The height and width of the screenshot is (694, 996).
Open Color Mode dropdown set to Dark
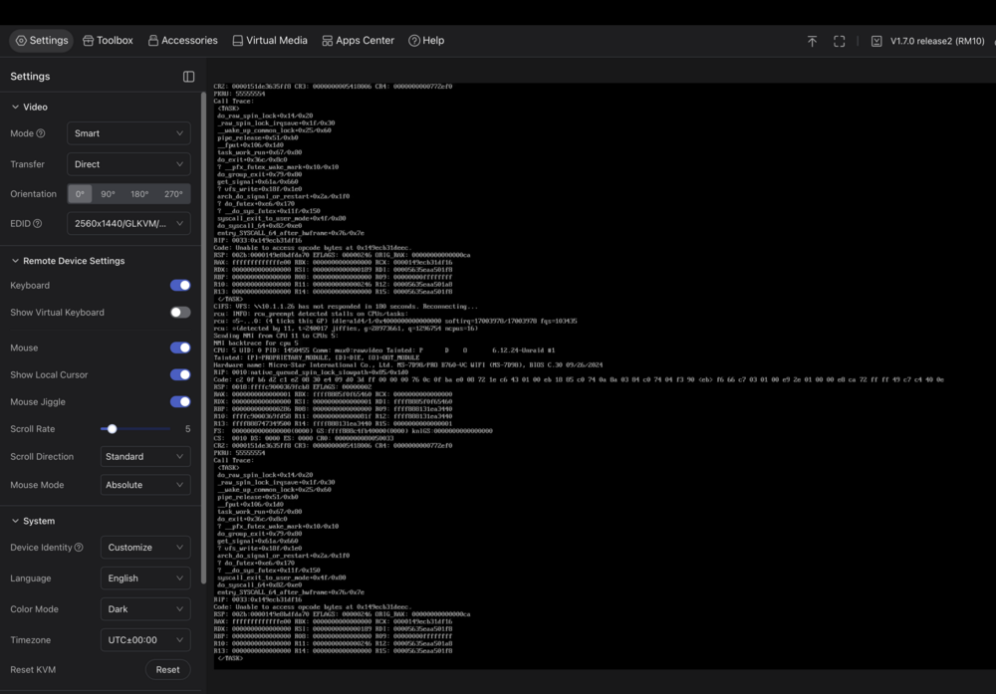[x=145, y=609]
